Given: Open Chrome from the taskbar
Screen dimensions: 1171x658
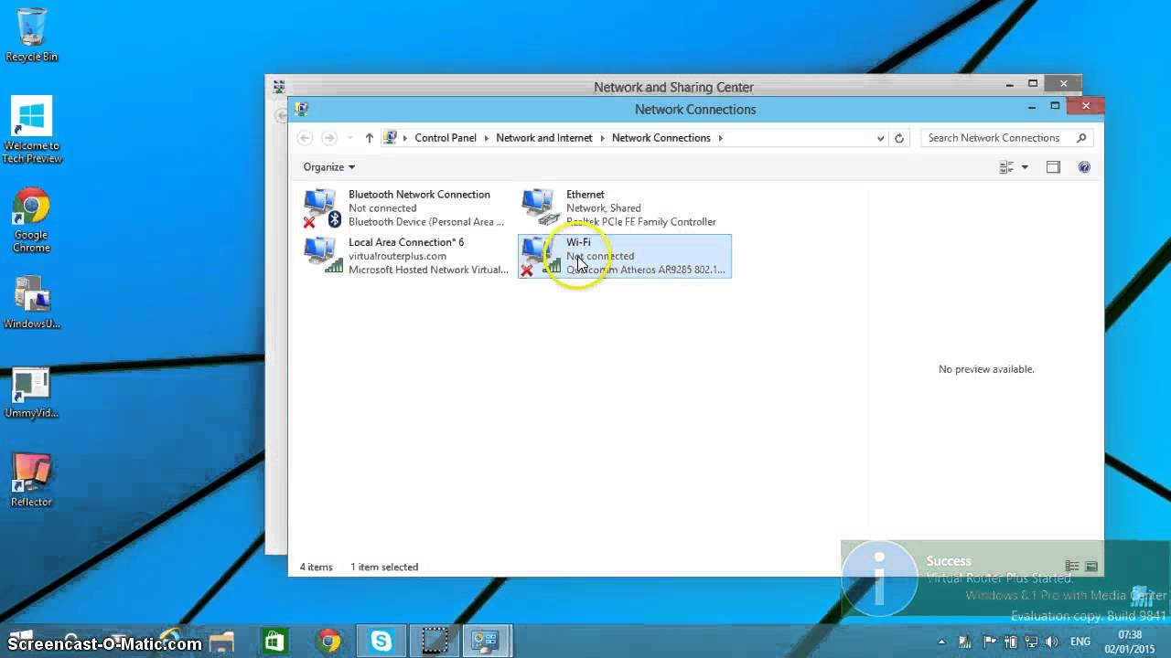Looking at the screenshot, I should (328, 642).
